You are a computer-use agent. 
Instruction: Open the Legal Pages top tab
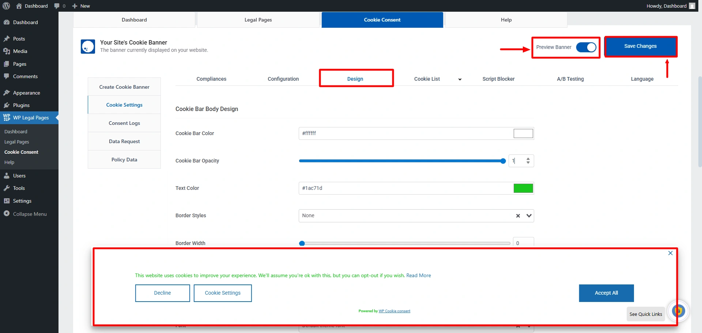pyautogui.click(x=258, y=20)
